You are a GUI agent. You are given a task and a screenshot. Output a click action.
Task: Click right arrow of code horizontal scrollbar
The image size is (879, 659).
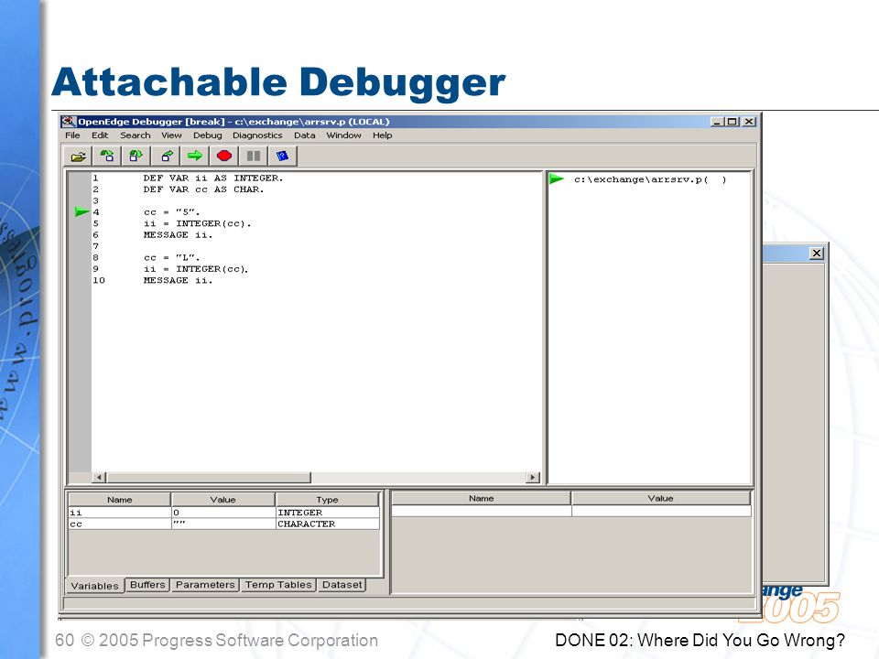(533, 478)
